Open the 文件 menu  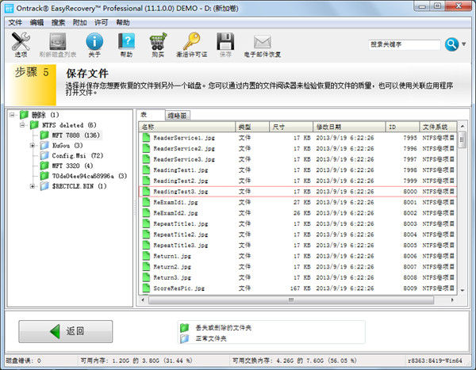[15, 23]
